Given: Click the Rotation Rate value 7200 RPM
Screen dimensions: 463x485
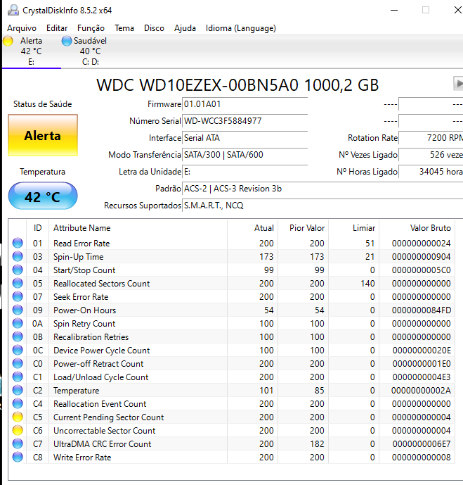Looking at the screenshot, I should pos(431,138).
